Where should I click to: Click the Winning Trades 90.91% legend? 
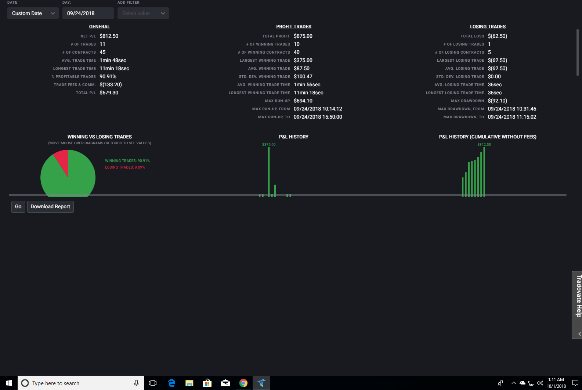coord(127,161)
